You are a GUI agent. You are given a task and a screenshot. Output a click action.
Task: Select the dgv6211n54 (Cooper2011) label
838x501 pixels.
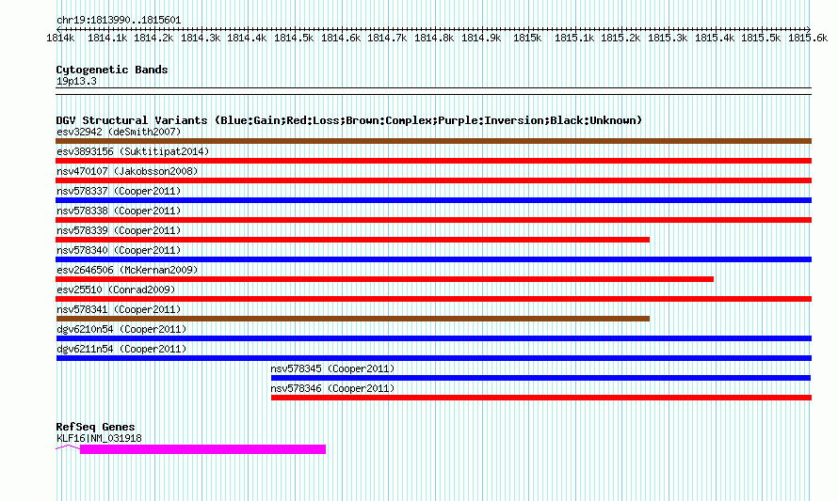click(x=121, y=349)
